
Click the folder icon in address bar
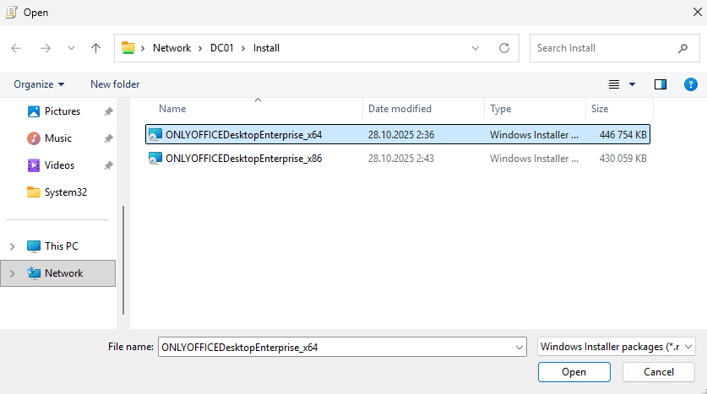pyautogui.click(x=128, y=48)
